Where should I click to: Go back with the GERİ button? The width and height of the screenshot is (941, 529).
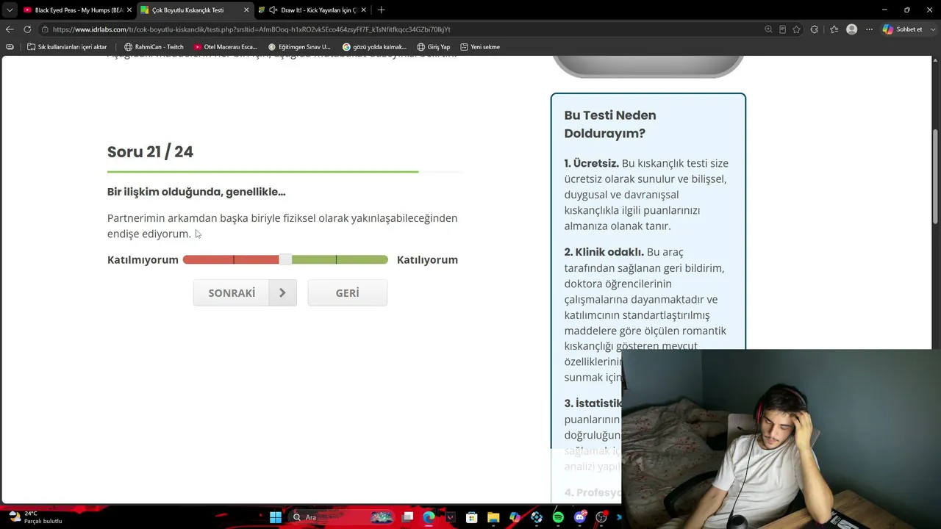pyautogui.click(x=347, y=292)
